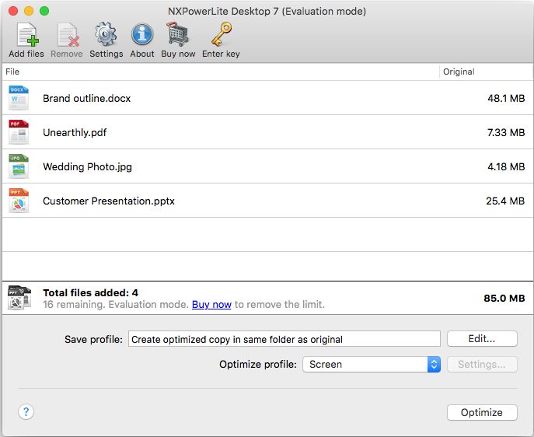
Task: Click the Save profile text field
Action: (x=284, y=339)
